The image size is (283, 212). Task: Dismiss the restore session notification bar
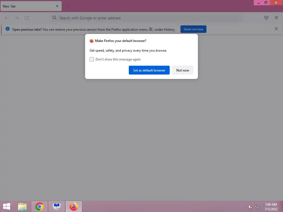[x=276, y=29]
